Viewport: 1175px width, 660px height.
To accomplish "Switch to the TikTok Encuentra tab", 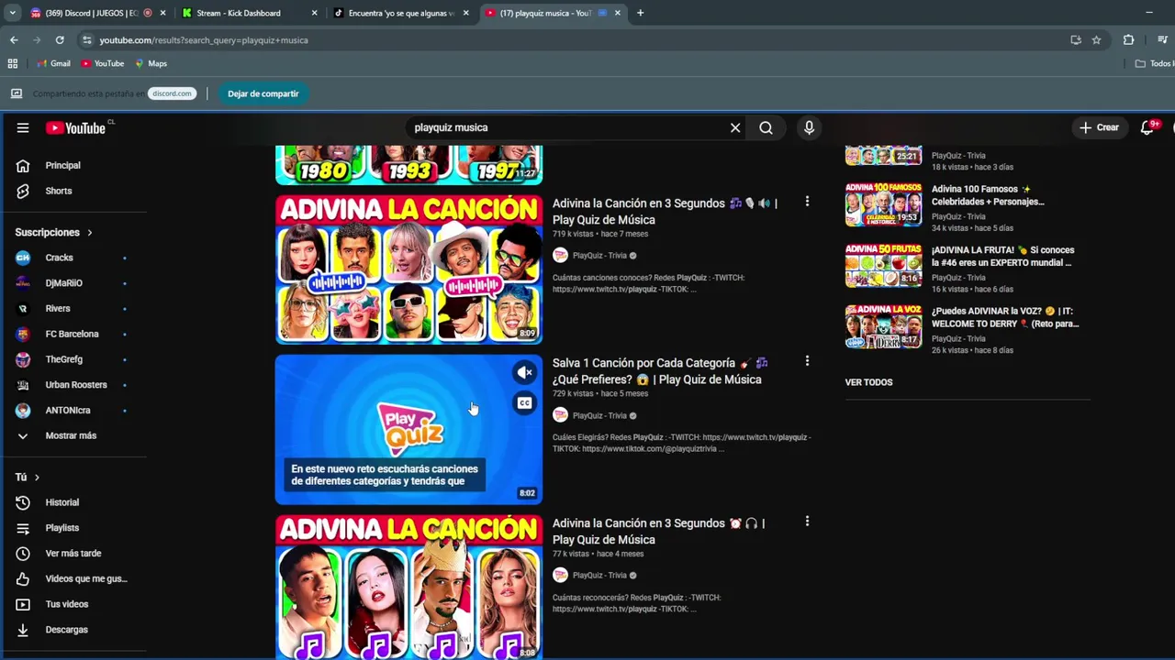I will [401, 13].
